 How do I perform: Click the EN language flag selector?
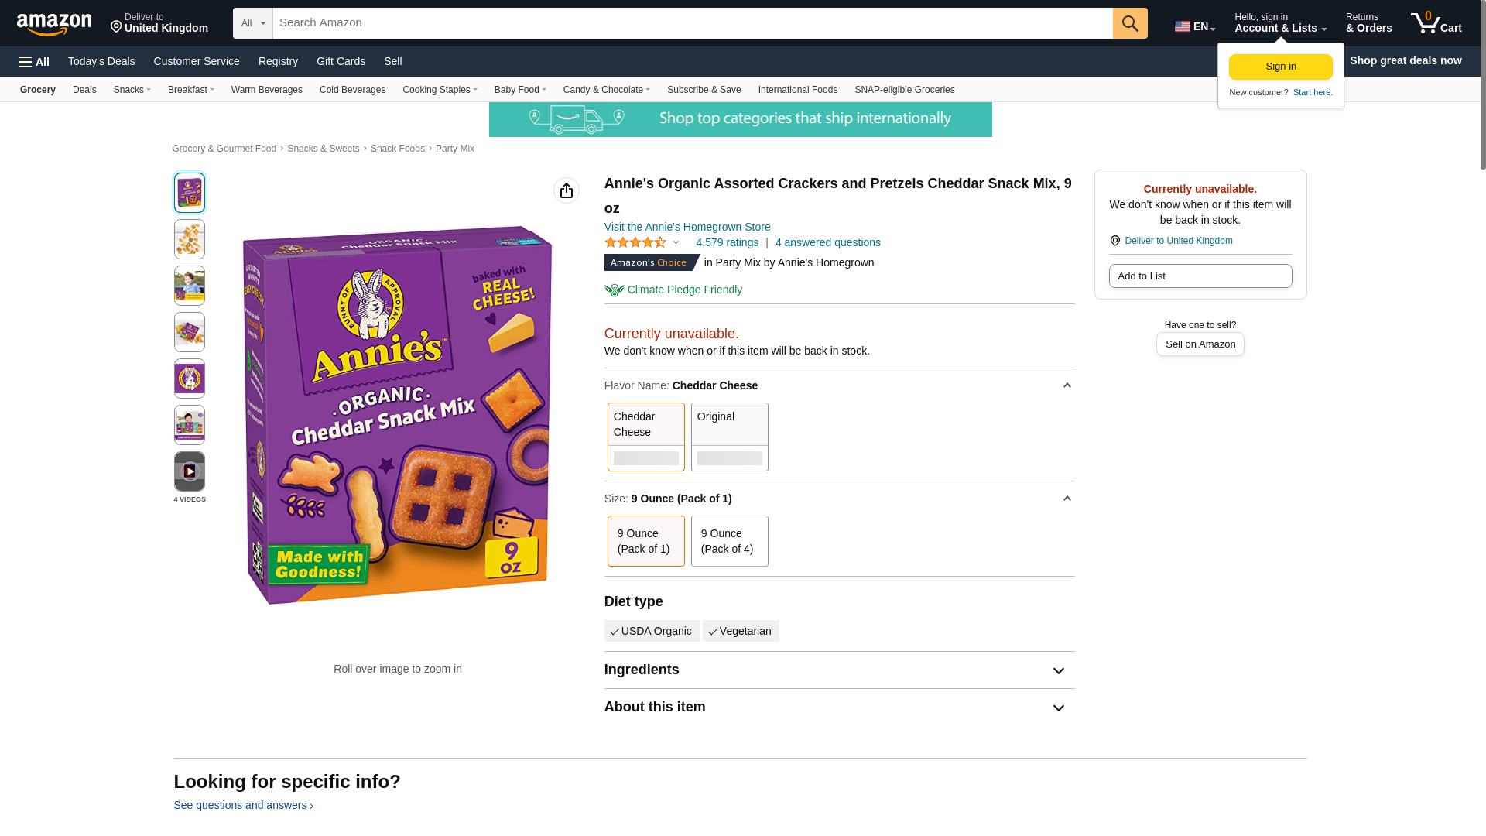coord(1195,26)
